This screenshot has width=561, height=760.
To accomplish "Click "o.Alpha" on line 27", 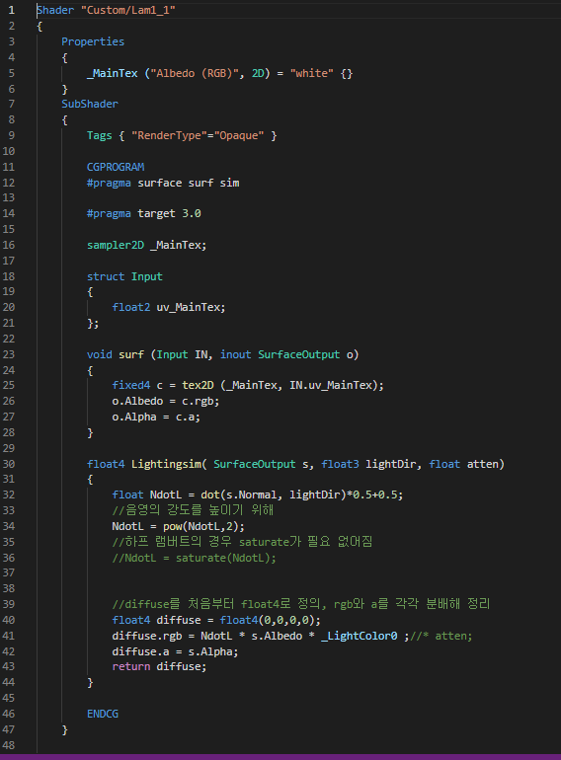I will point(134,417).
